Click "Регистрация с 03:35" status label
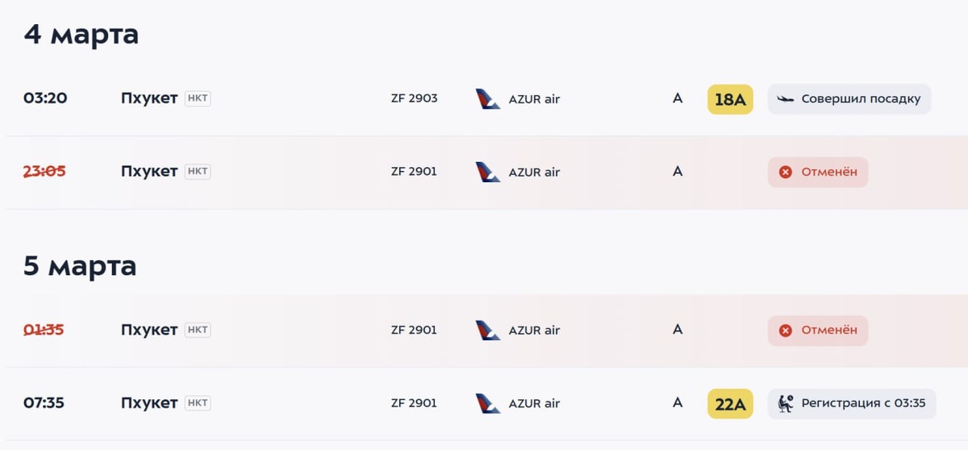Viewport: 968px width, 450px height. 863,403
